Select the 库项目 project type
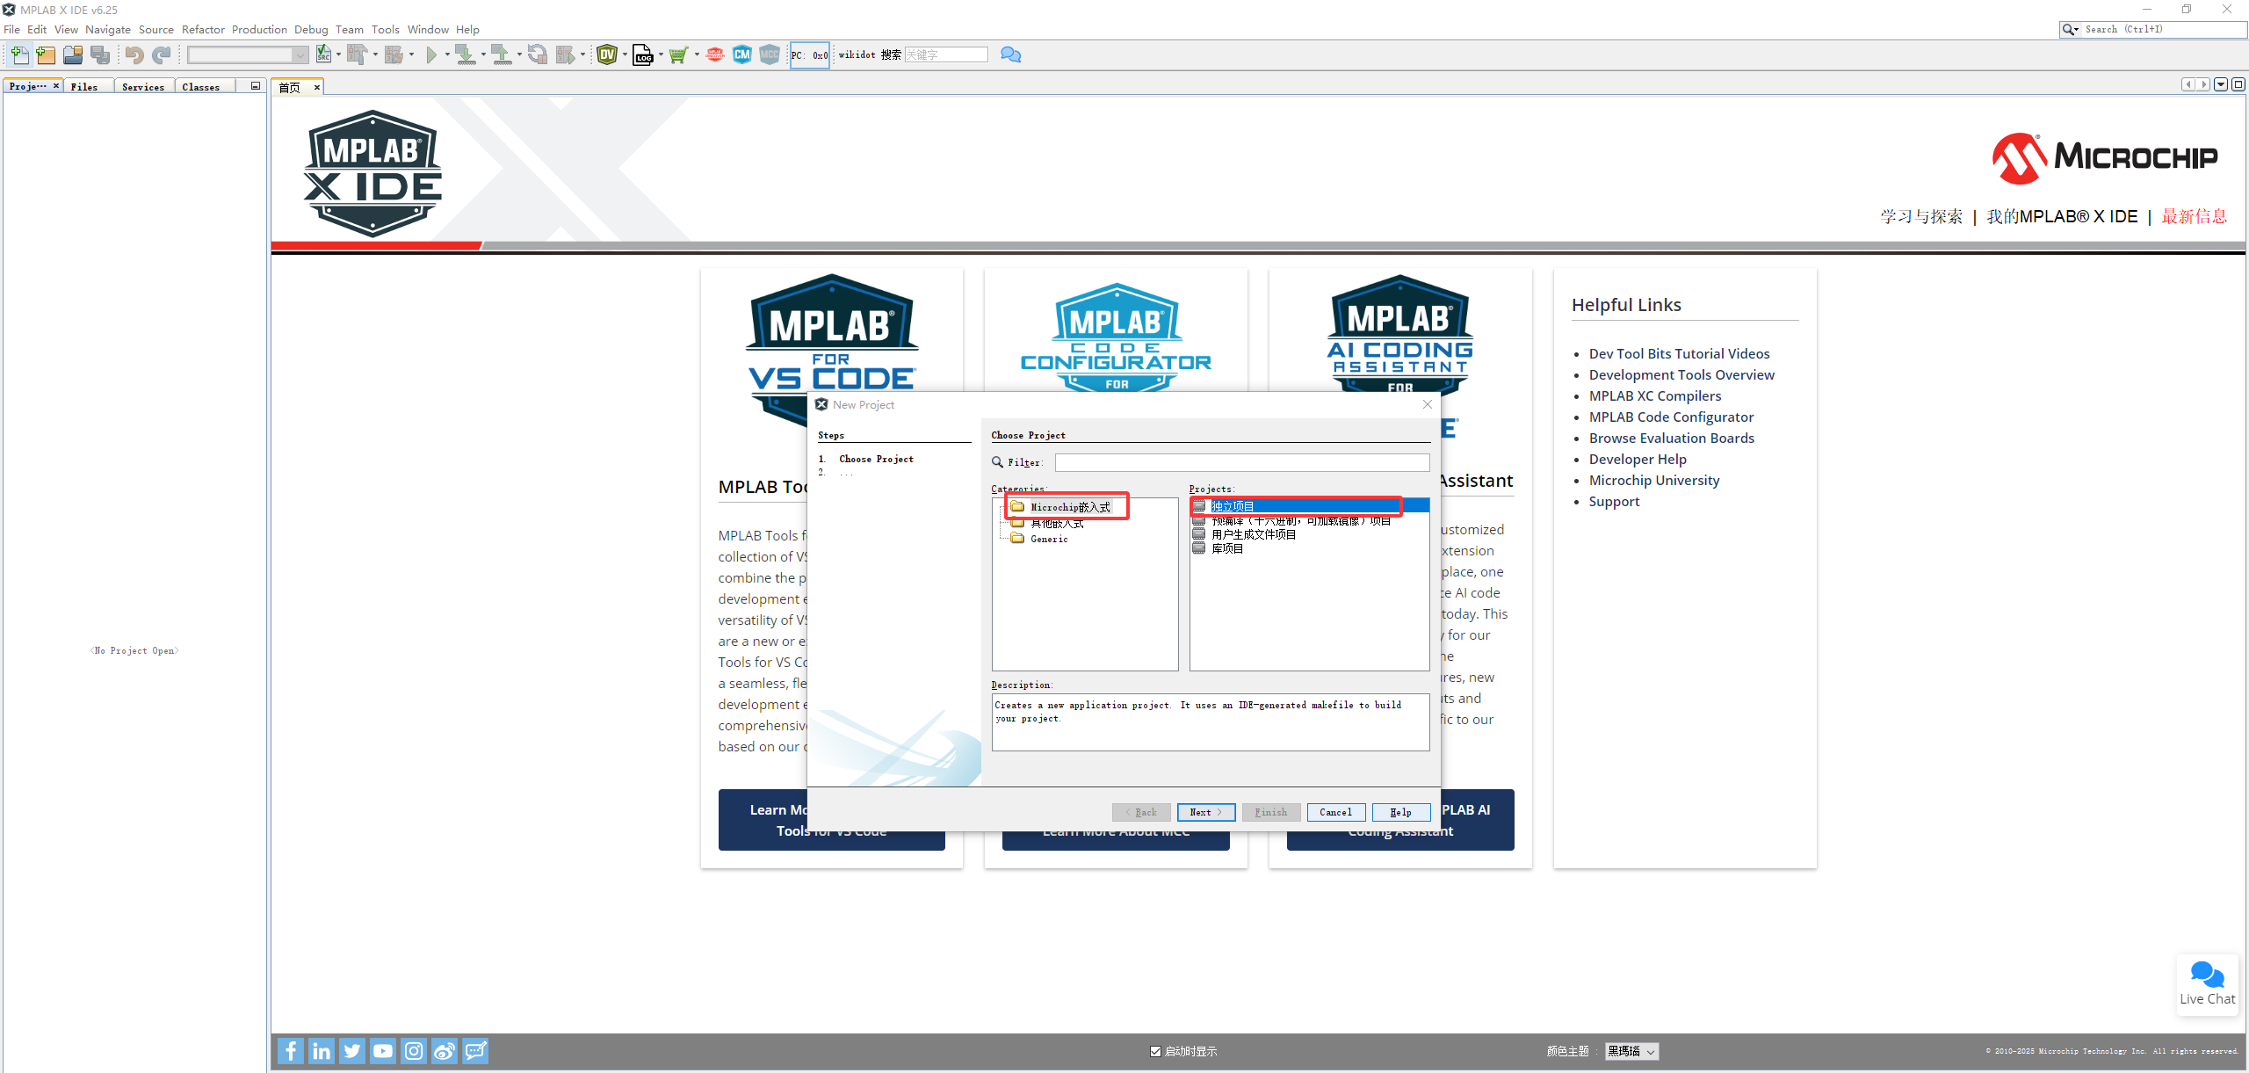This screenshot has height=1073, width=2249. tap(1227, 548)
